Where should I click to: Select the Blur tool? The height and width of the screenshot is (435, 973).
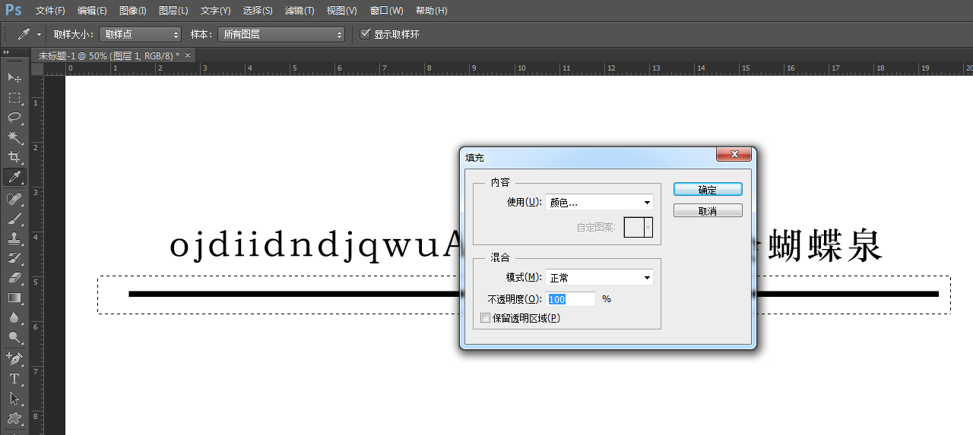(x=14, y=317)
